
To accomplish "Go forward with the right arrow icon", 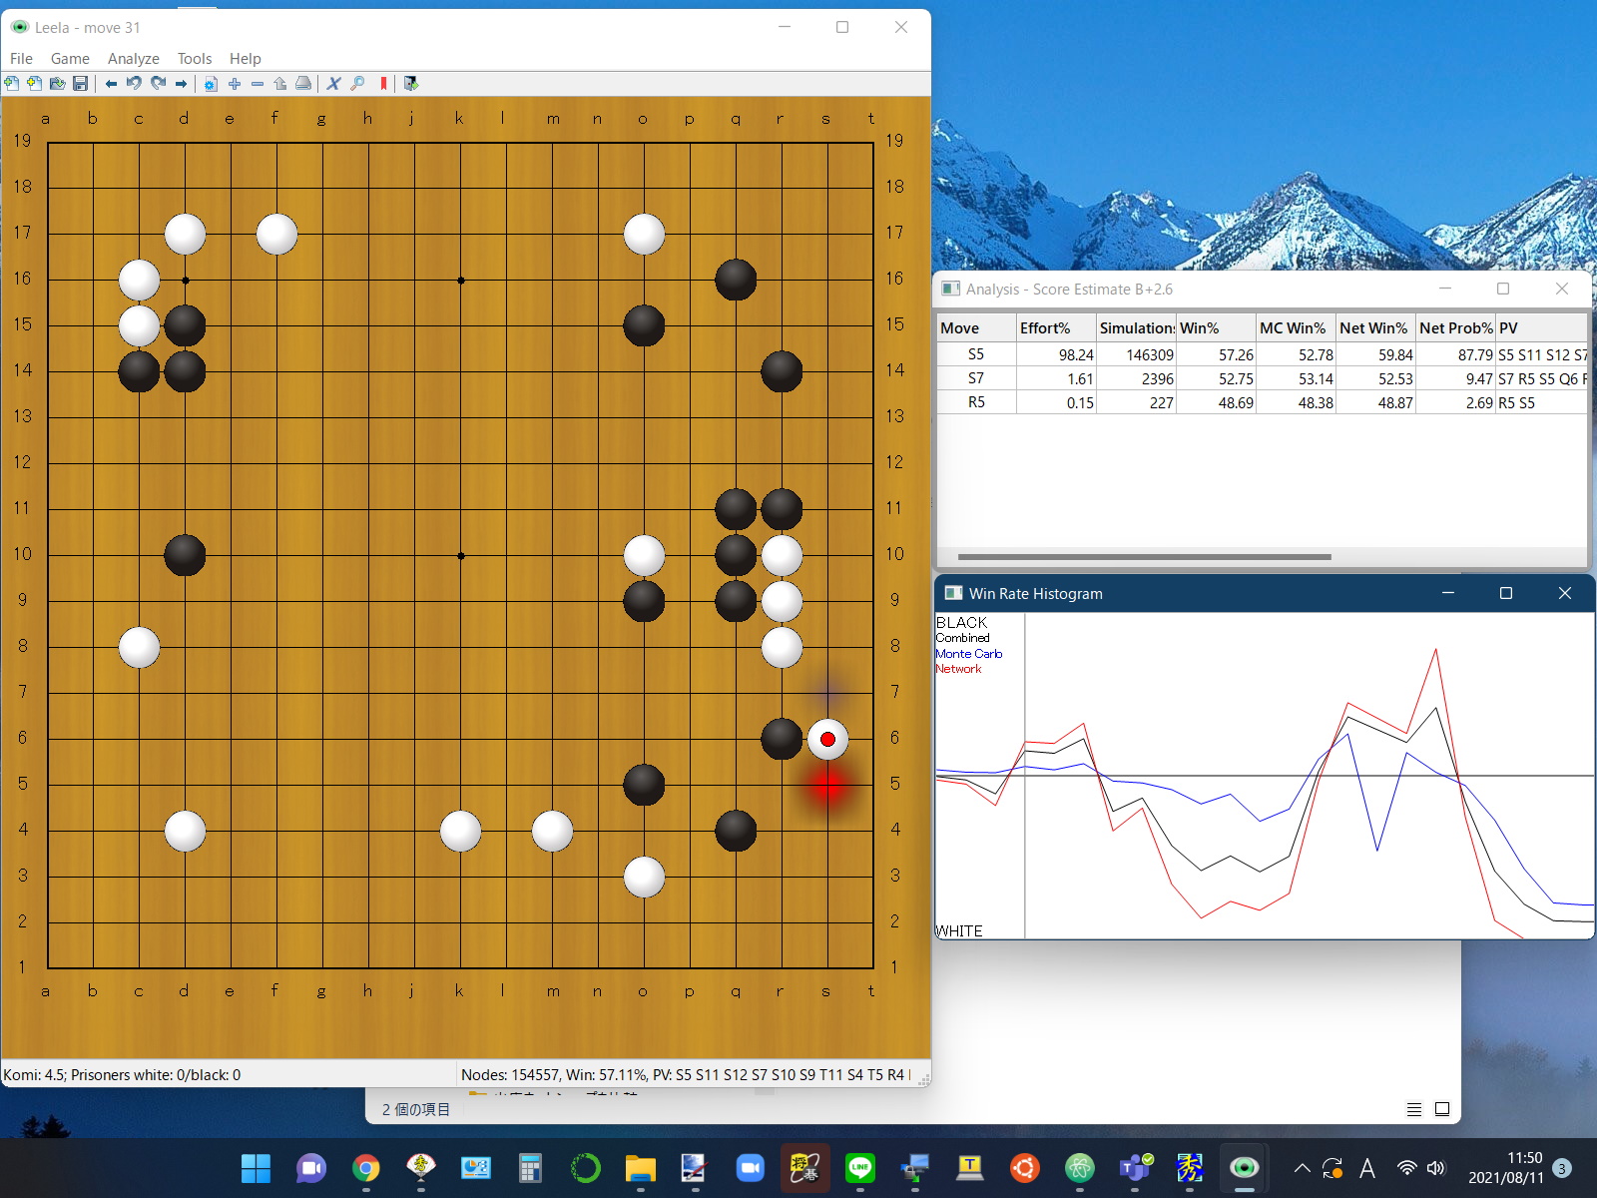I will tap(181, 84).
